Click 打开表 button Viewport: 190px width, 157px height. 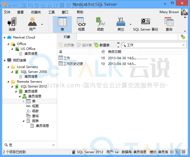[66, 45]
